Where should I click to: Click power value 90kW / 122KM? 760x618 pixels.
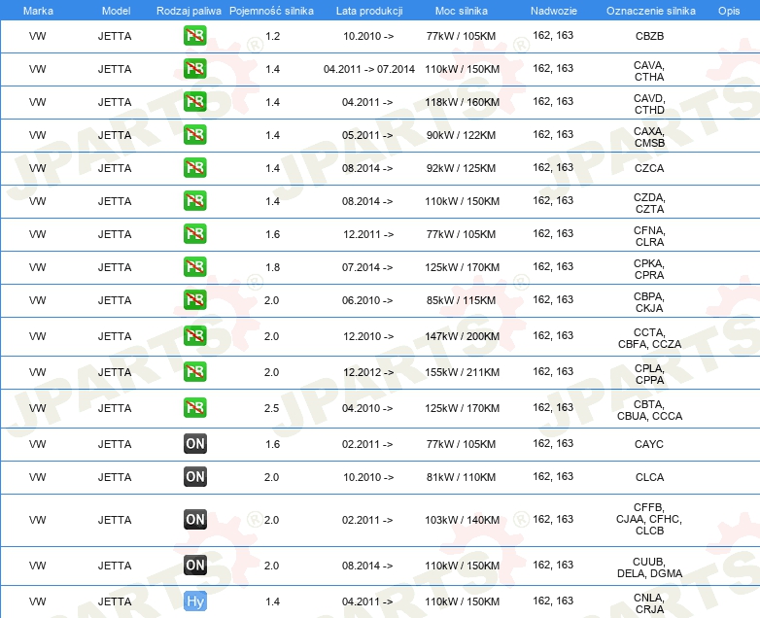(461, 135)
